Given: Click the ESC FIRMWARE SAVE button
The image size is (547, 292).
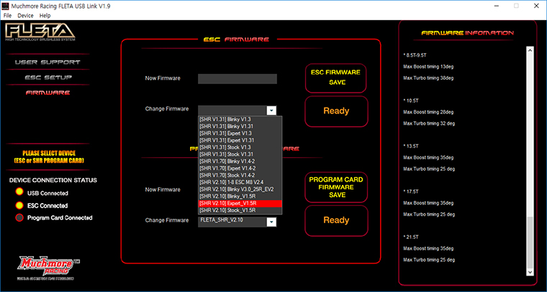Looking at the screenshot, I should pos(335,78).
